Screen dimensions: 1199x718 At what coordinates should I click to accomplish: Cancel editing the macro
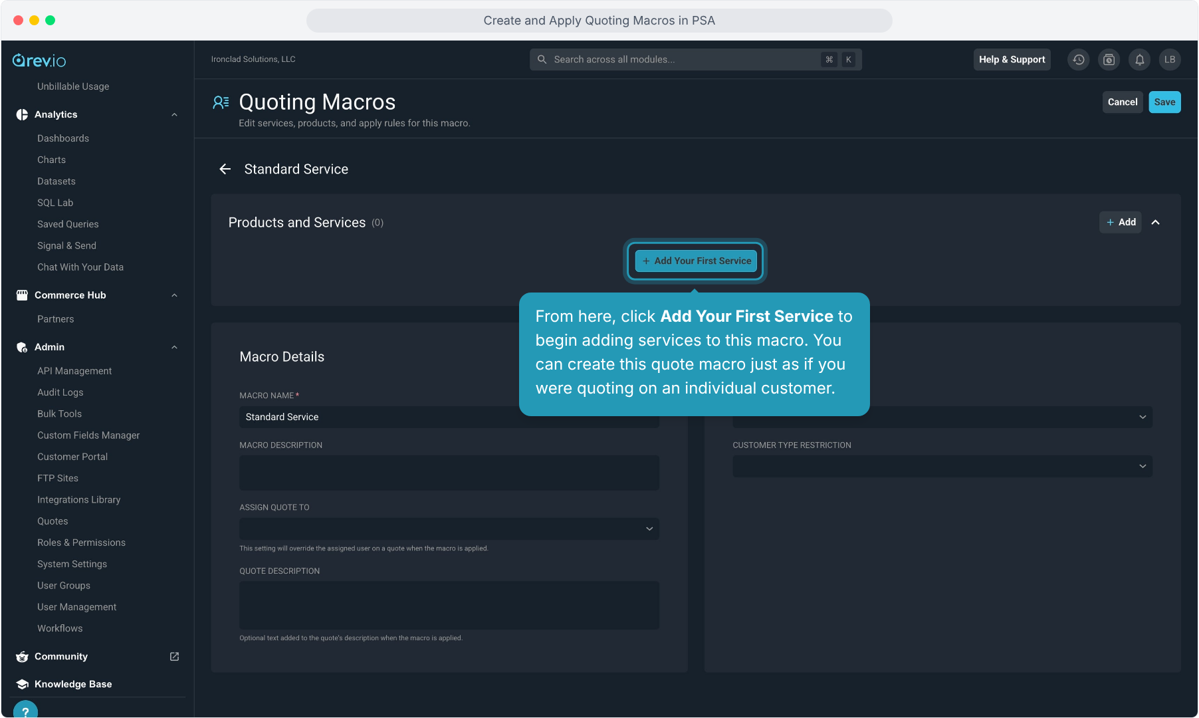click(1123, 102)
